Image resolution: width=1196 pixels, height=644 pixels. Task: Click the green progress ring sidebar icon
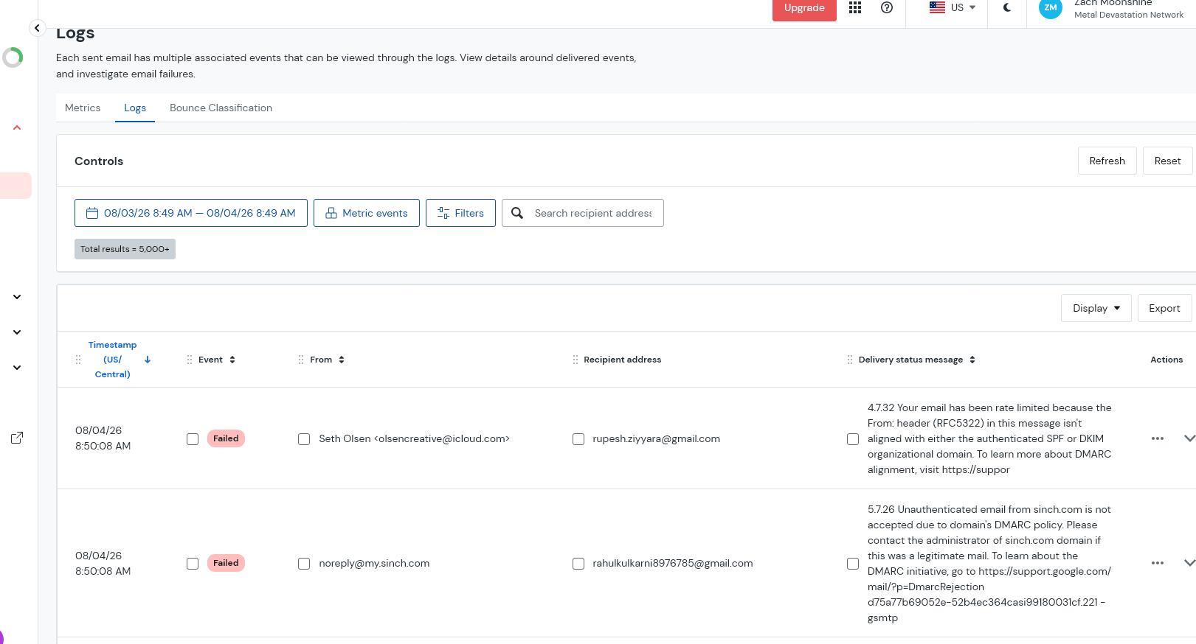point(13,57)
